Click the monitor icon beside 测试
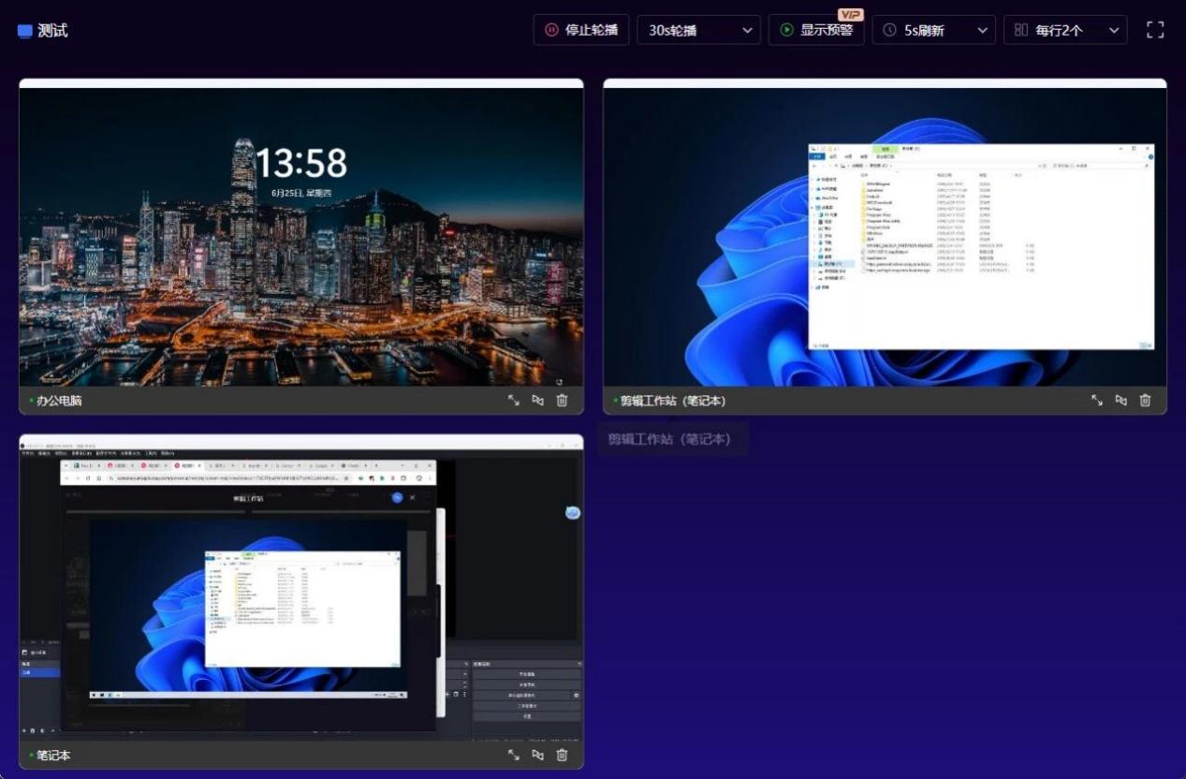1186x779 pixels. coord(24,31)
